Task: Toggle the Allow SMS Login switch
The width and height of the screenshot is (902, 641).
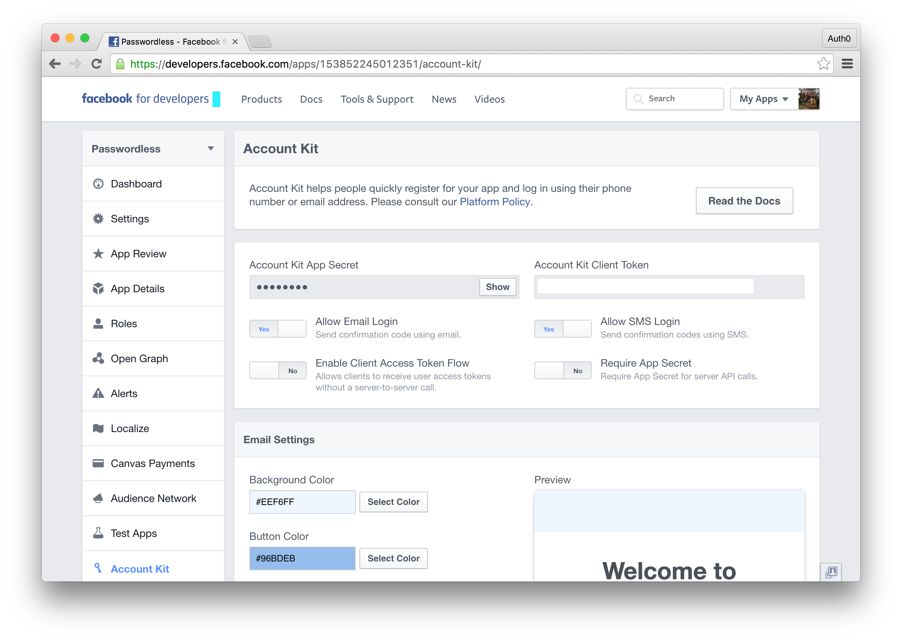Action: (x=562, y=329)
